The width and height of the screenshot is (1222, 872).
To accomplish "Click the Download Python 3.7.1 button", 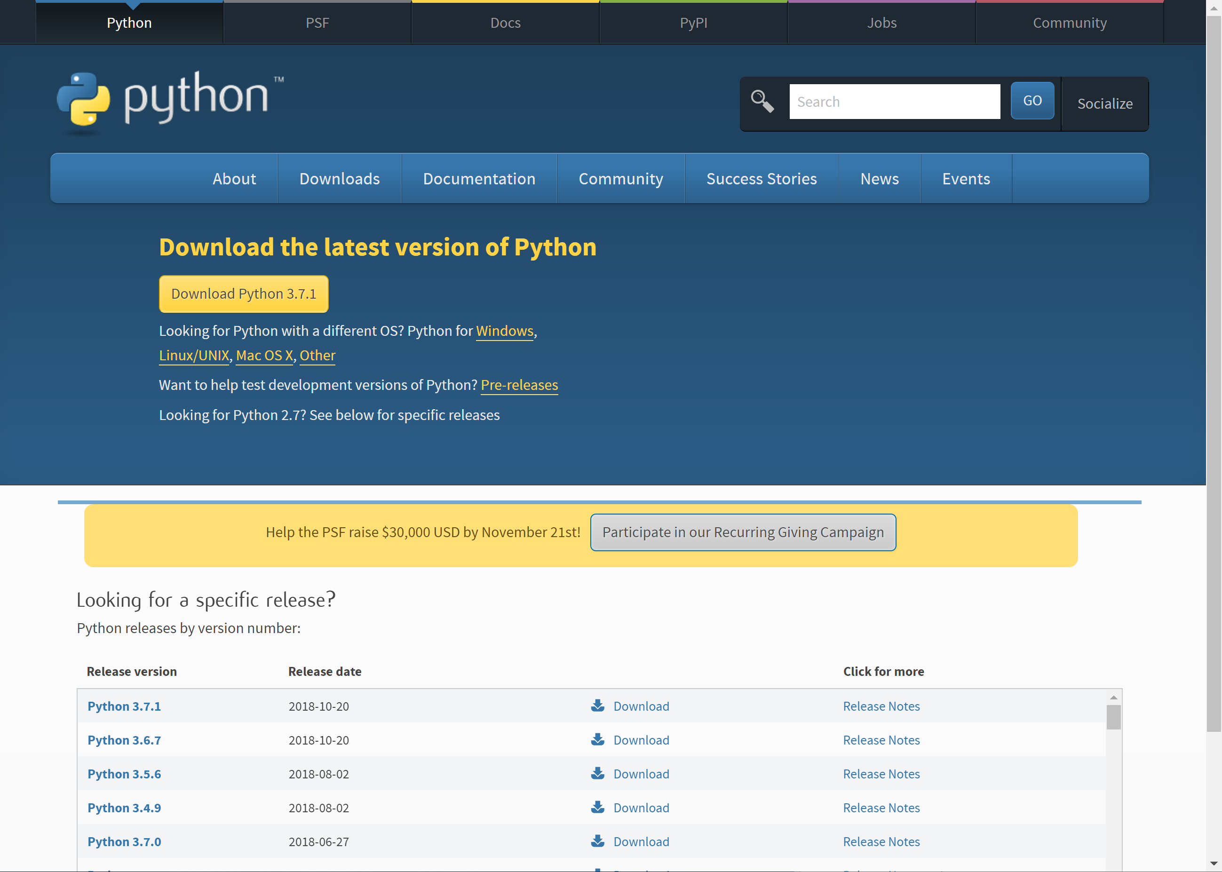I will coord(244,293).
